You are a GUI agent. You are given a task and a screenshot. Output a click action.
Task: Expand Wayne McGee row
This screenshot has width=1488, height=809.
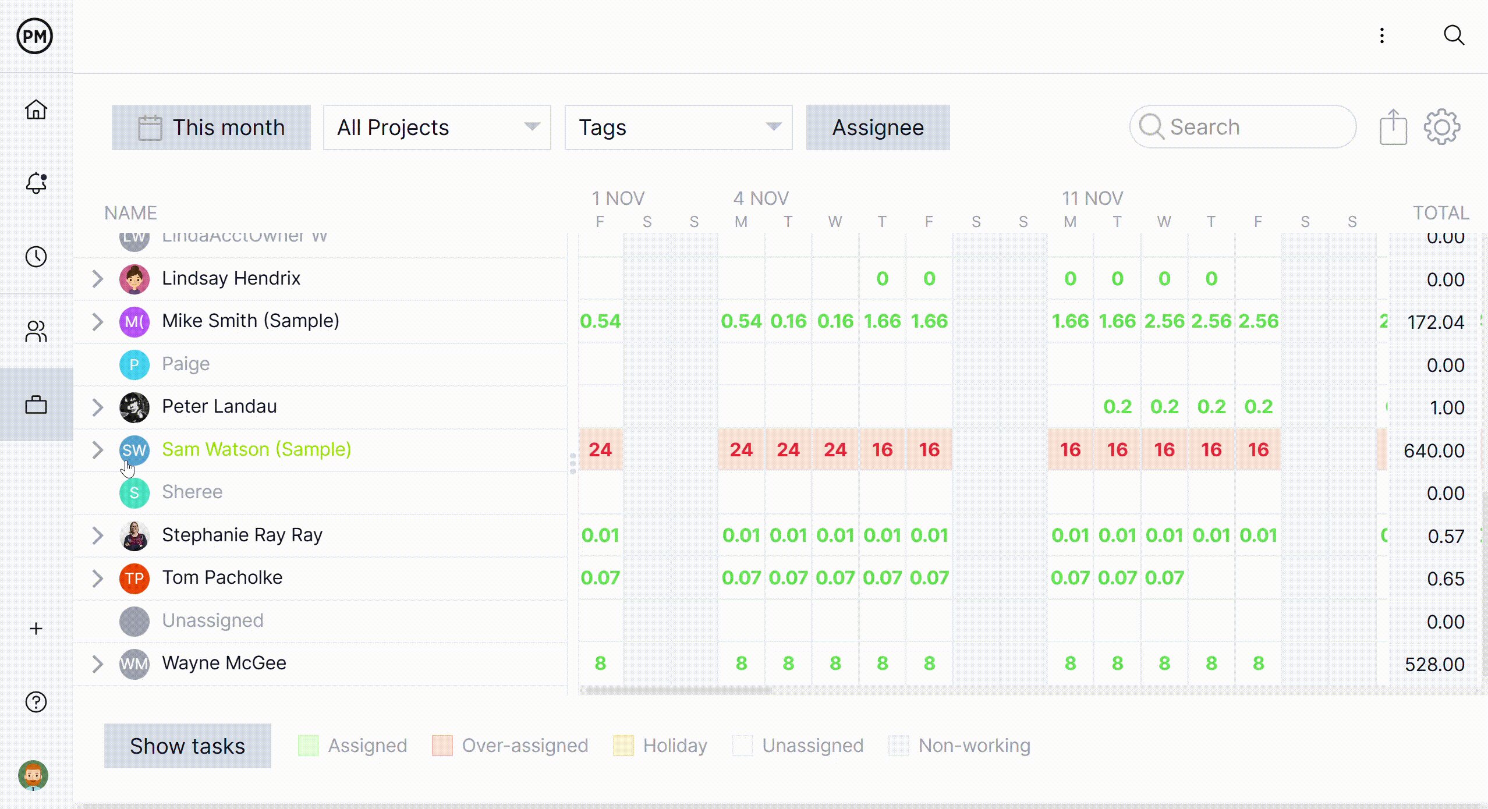(x=97, y=663)
